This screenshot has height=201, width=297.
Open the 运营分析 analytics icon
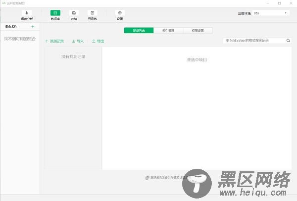(27, 13)
